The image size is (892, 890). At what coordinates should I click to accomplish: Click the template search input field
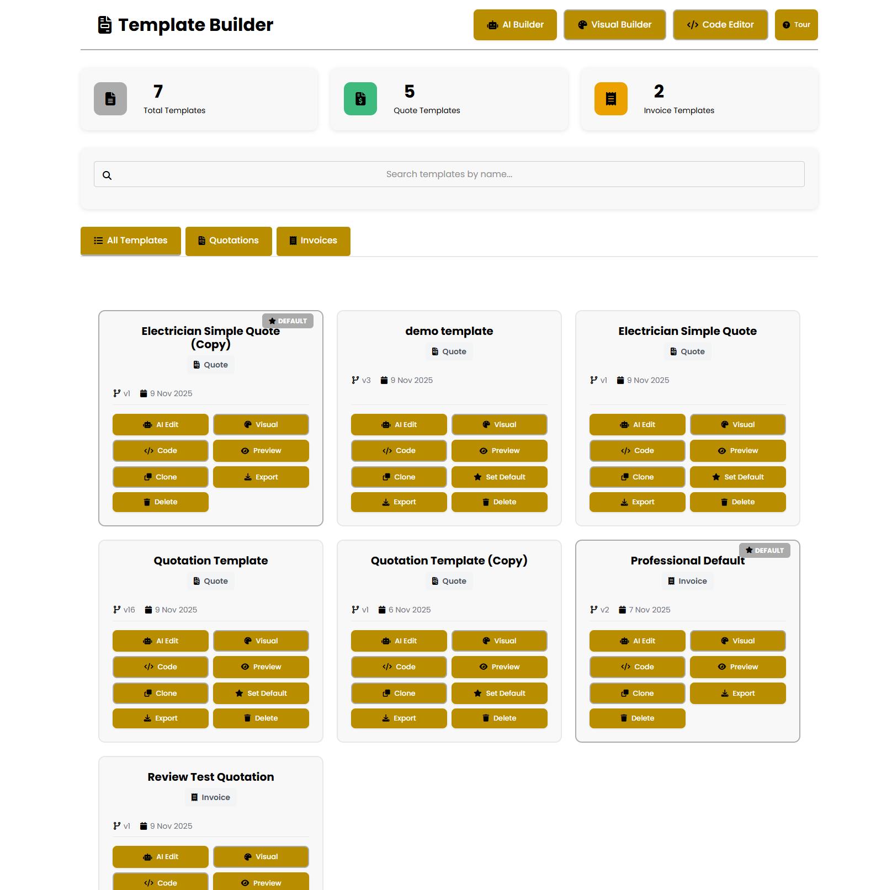[x=449, y=174]
